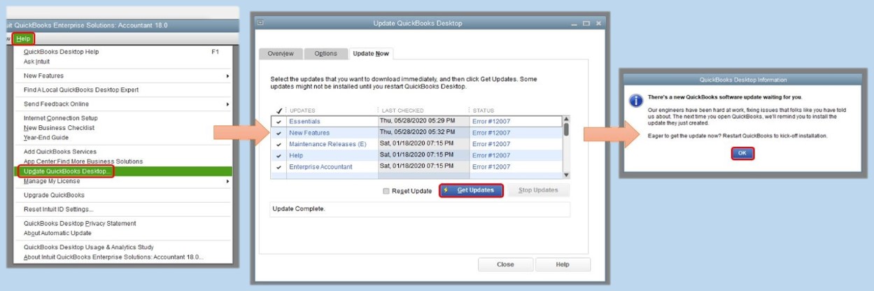Click the Update Complete status text
The image size is (874, 291).
tap(299, 209)
